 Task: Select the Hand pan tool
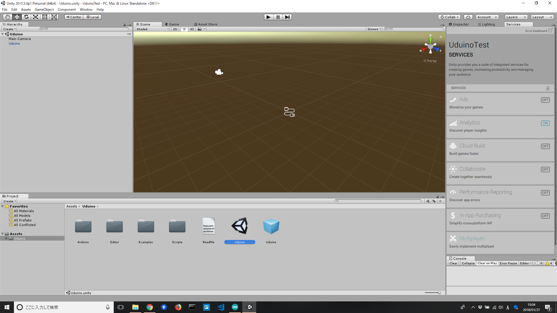[7, 17]
